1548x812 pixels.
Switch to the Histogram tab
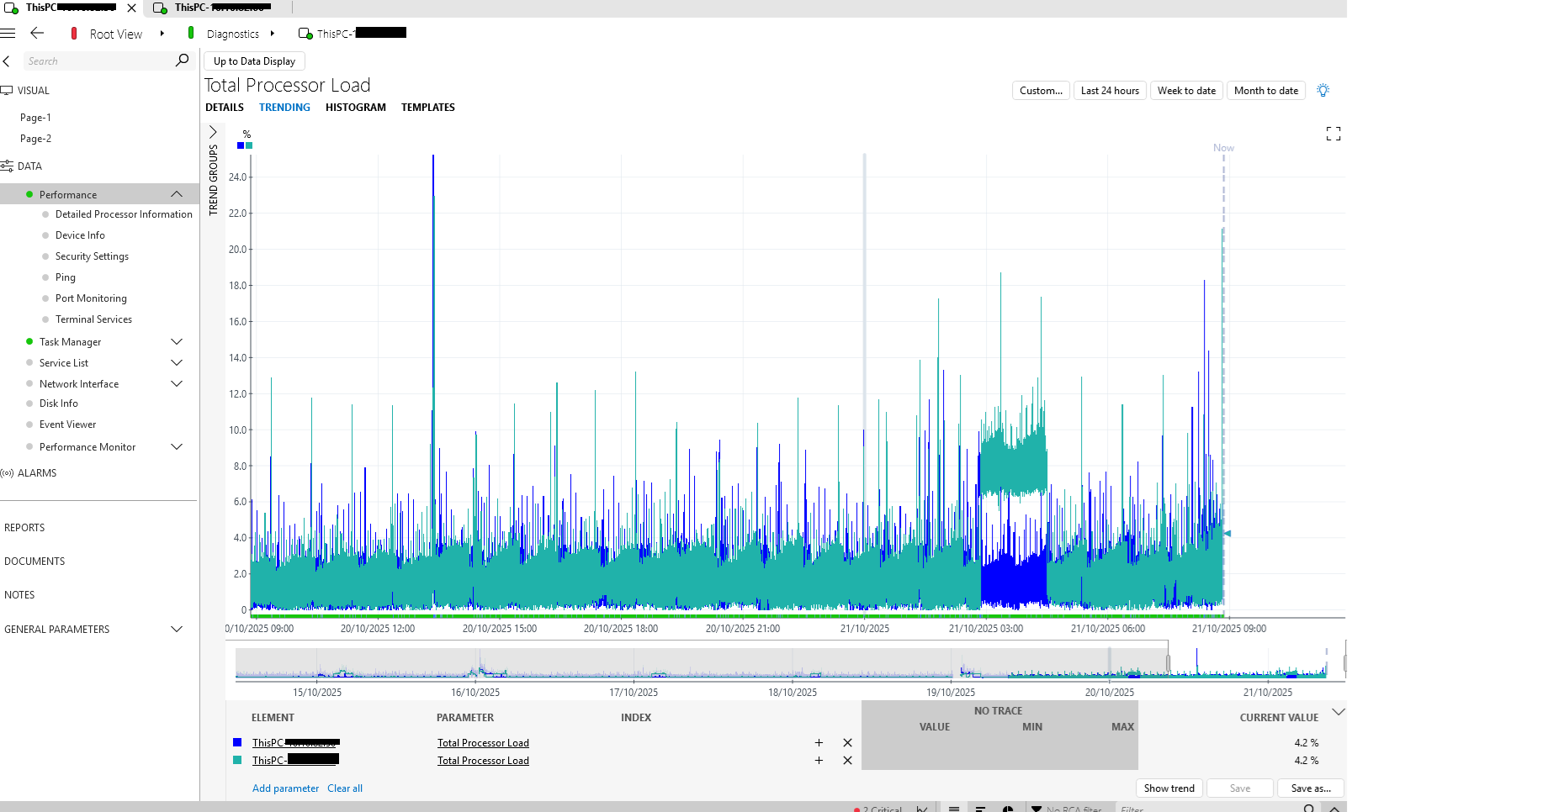point(355,108)
